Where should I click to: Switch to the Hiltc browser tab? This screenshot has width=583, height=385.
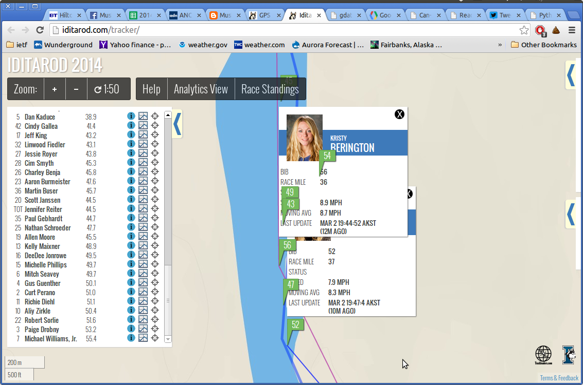(65, 15)
